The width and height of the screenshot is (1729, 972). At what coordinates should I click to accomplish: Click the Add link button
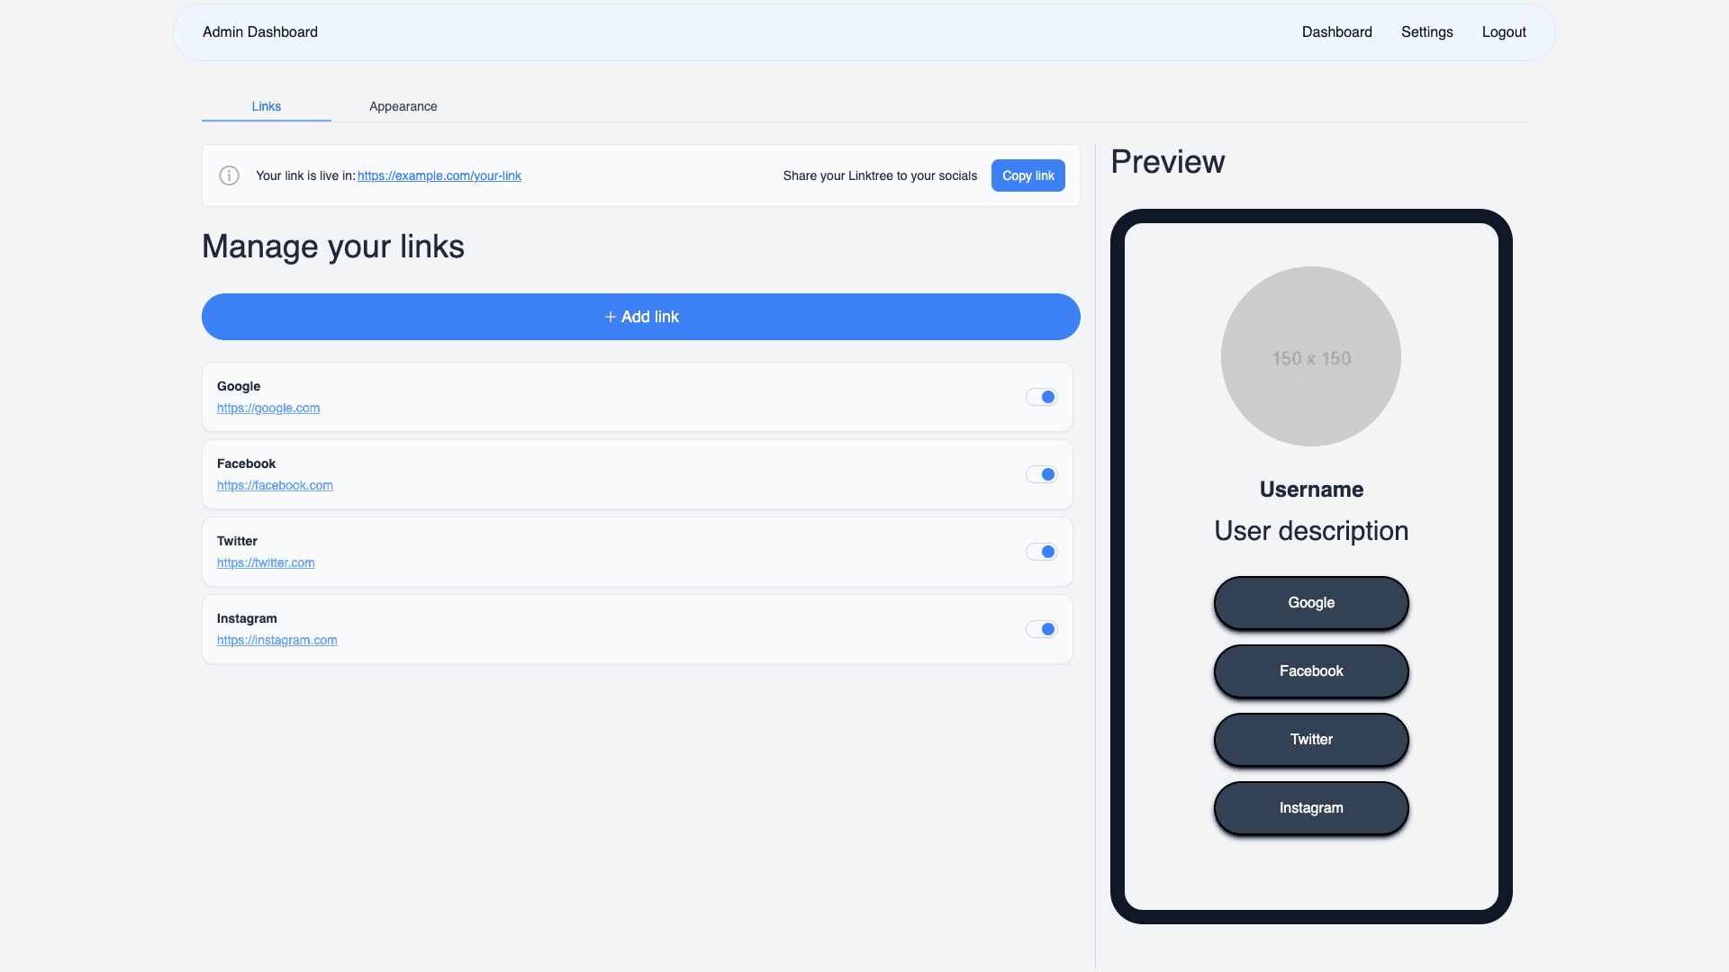(x=640, y=317)
